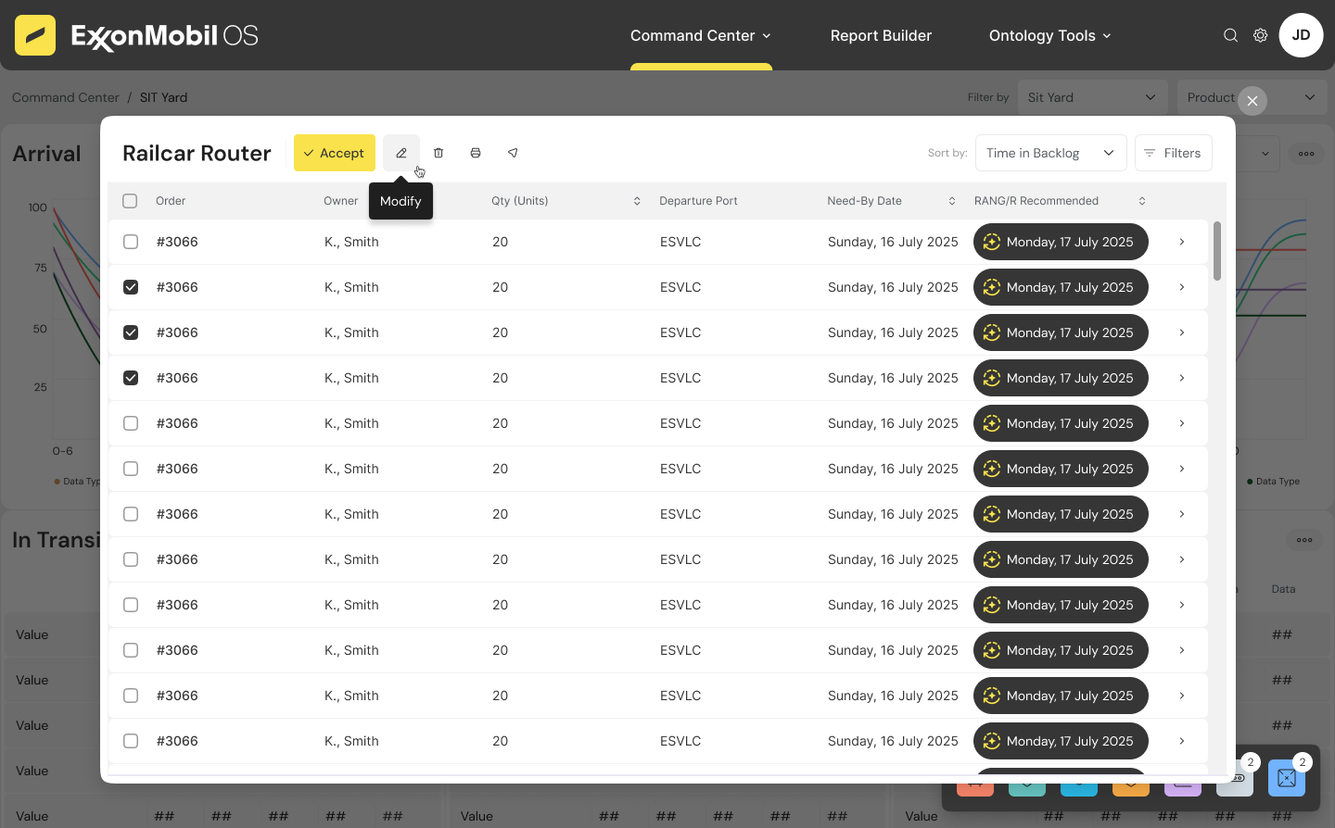Check the eighth order row's checkbox
The image size is (1335, 828).
(x=131, y=559)
